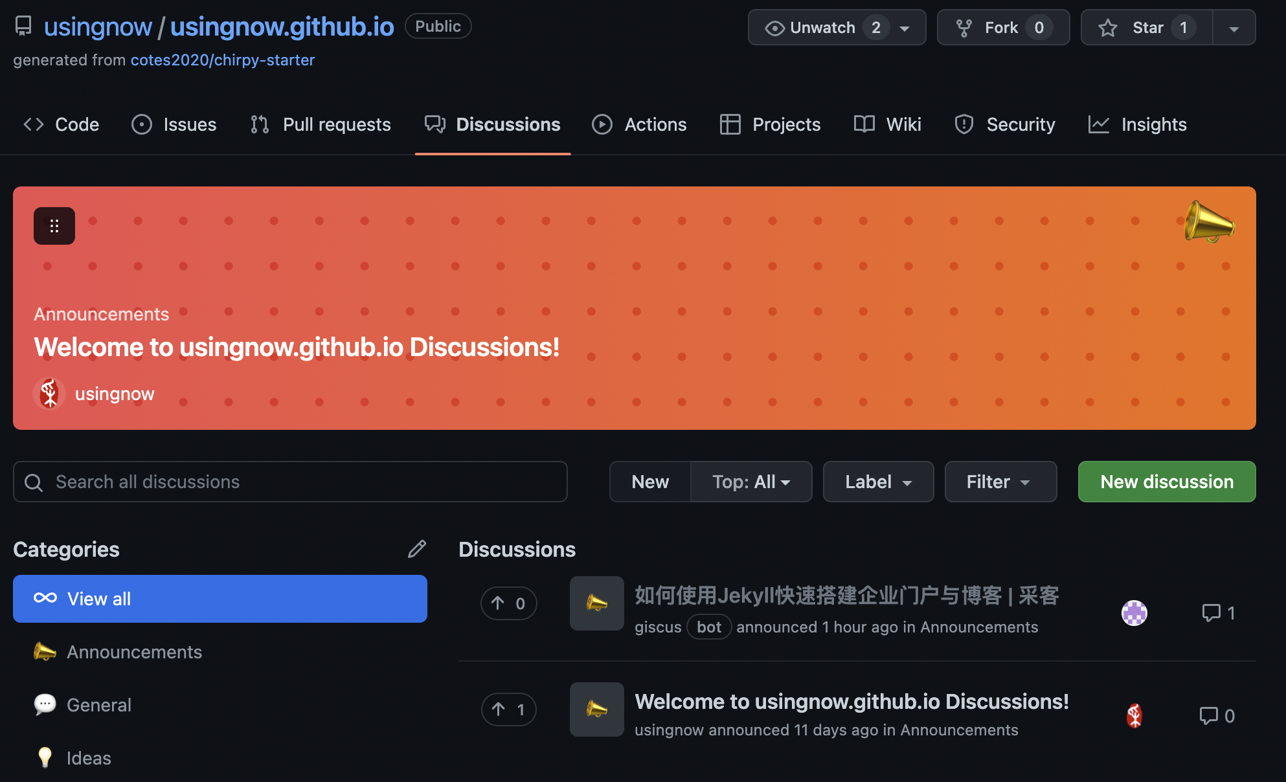Open the cotes2020/chirpy-starter template link
1286x782 pixels.
(x=222, y=60)
